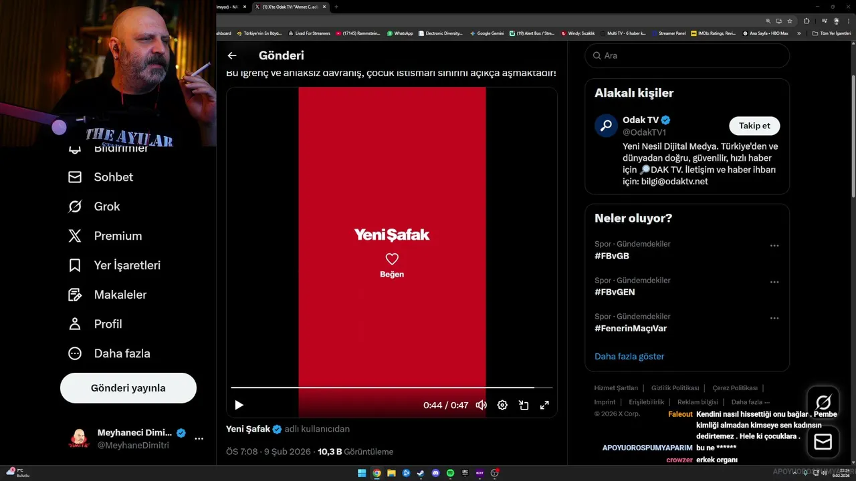
Task: Click Odak TV avatar
Action: click(x=606, y=126)
